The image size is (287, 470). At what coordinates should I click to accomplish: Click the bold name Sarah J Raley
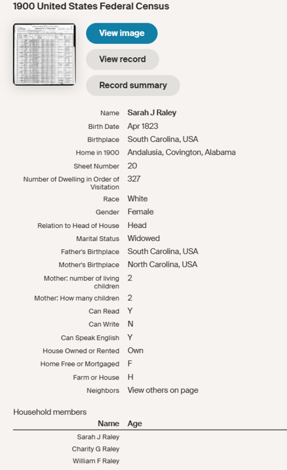(152, 113)
